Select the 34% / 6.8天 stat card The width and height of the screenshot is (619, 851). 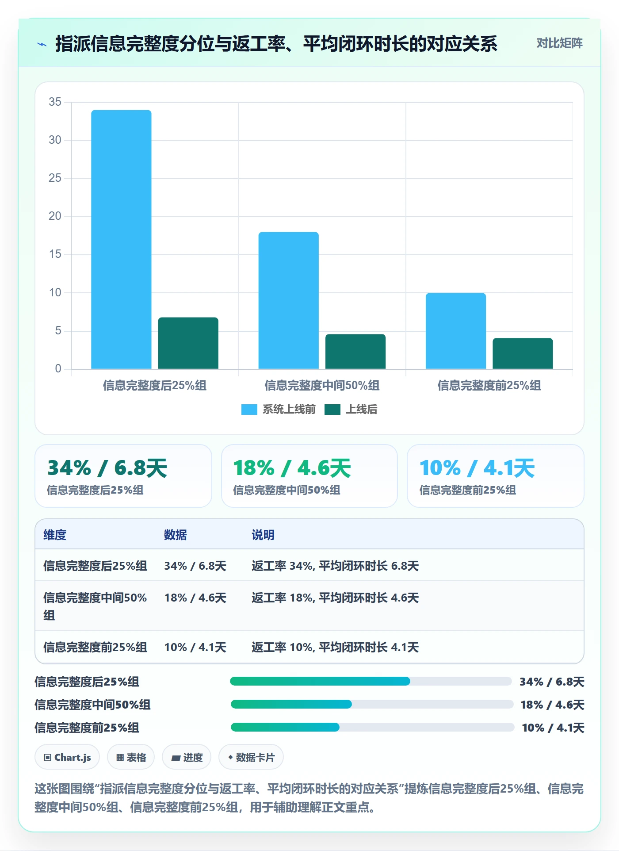click(x=123, y=476)
